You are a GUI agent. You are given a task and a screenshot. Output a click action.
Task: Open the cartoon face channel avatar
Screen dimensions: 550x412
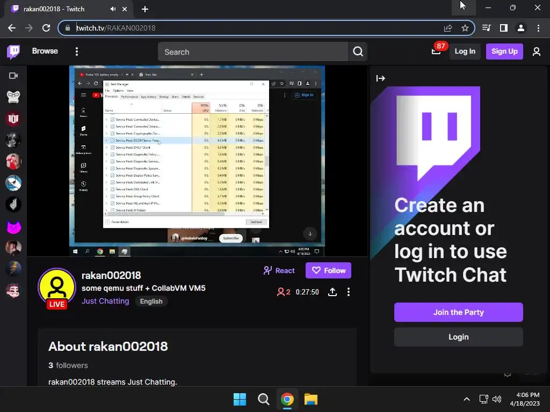(x=13, y=291)
